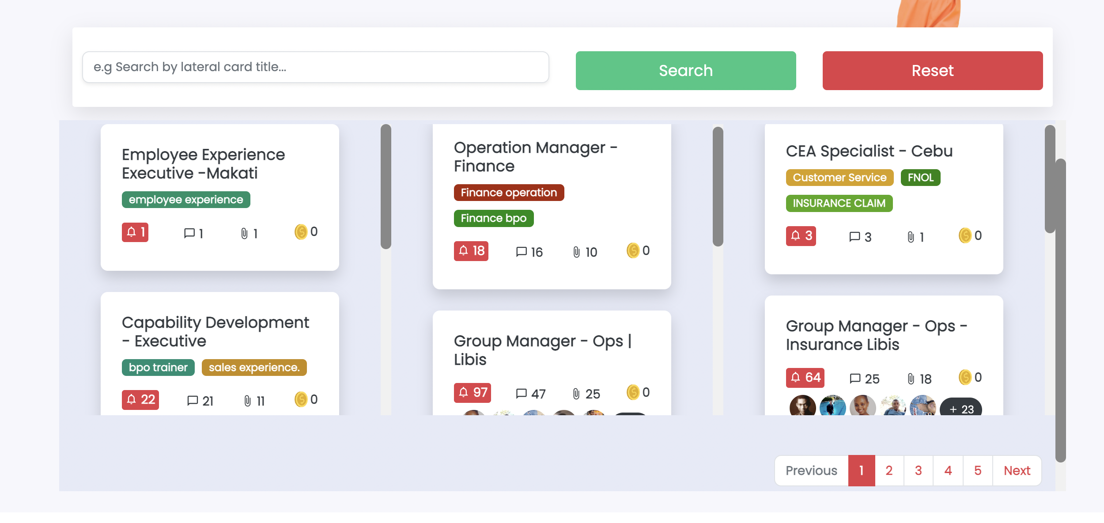This screenshot has width=1104, height=523.
Task: Click red bell badge showing 97
Action: point(472,392)
